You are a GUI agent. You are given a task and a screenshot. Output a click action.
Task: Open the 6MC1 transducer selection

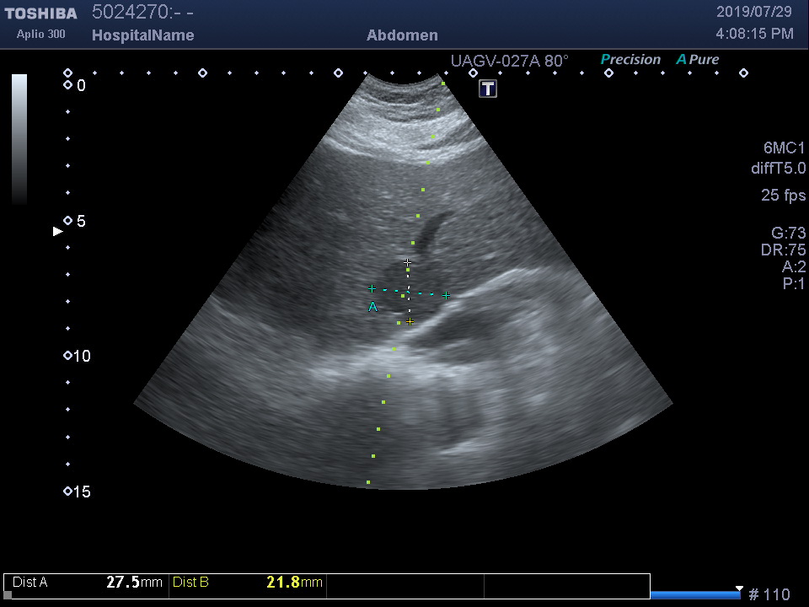(x=784, y=148)
